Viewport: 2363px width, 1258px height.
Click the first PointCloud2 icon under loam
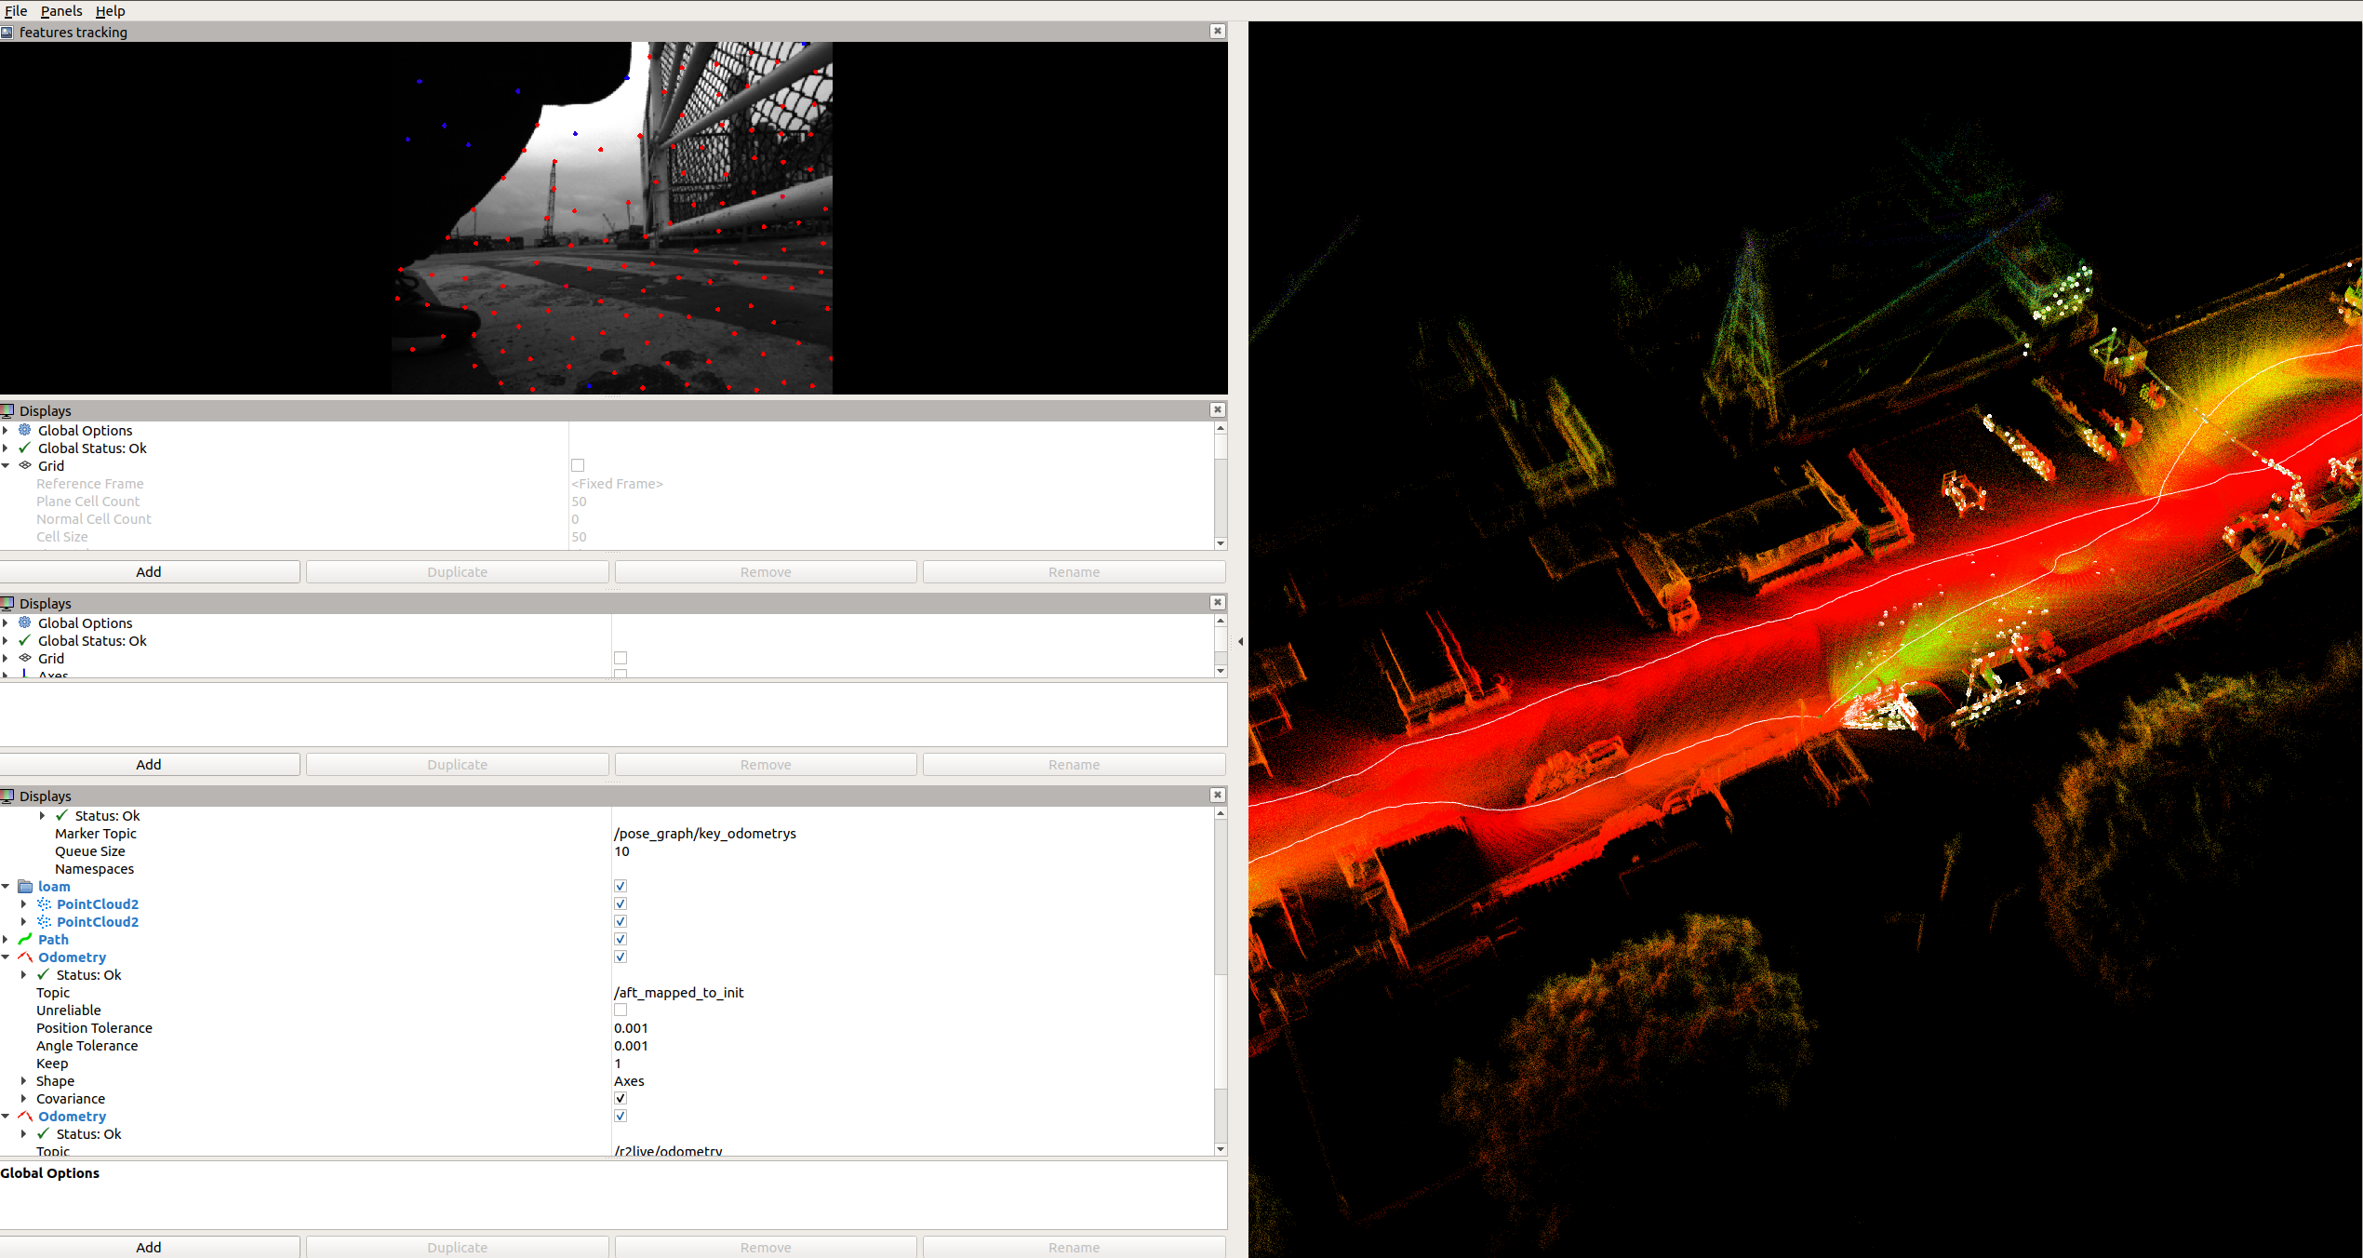pos(45,903)
